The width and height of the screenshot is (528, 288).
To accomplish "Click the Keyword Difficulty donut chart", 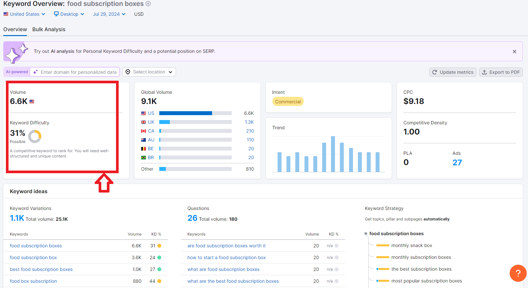I will tap(35, 136).
